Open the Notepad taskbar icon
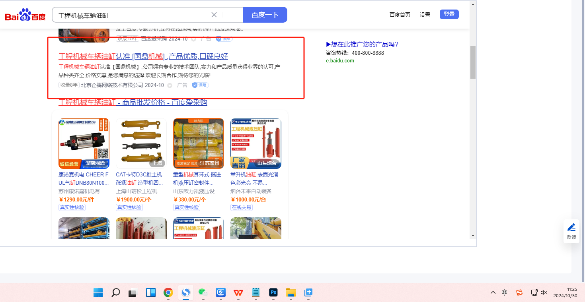This screenshot has height=302, width=585. coord(255,293)
